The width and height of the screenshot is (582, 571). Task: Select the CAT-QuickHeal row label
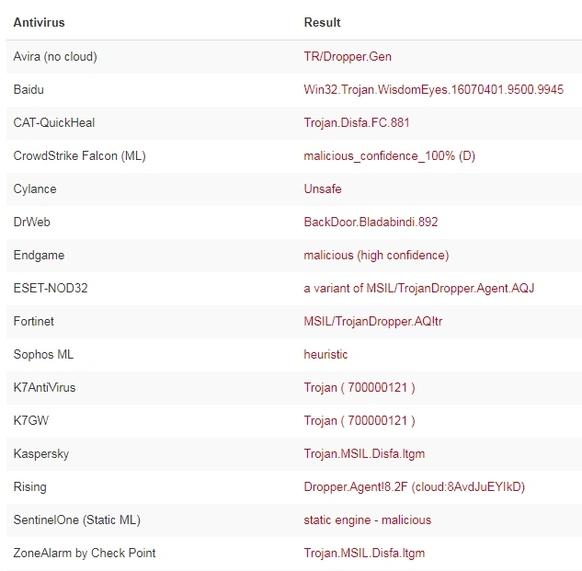click(54, 123)
